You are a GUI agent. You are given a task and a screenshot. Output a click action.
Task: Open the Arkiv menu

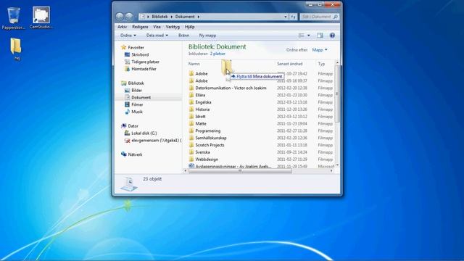(x=123, y=27)
